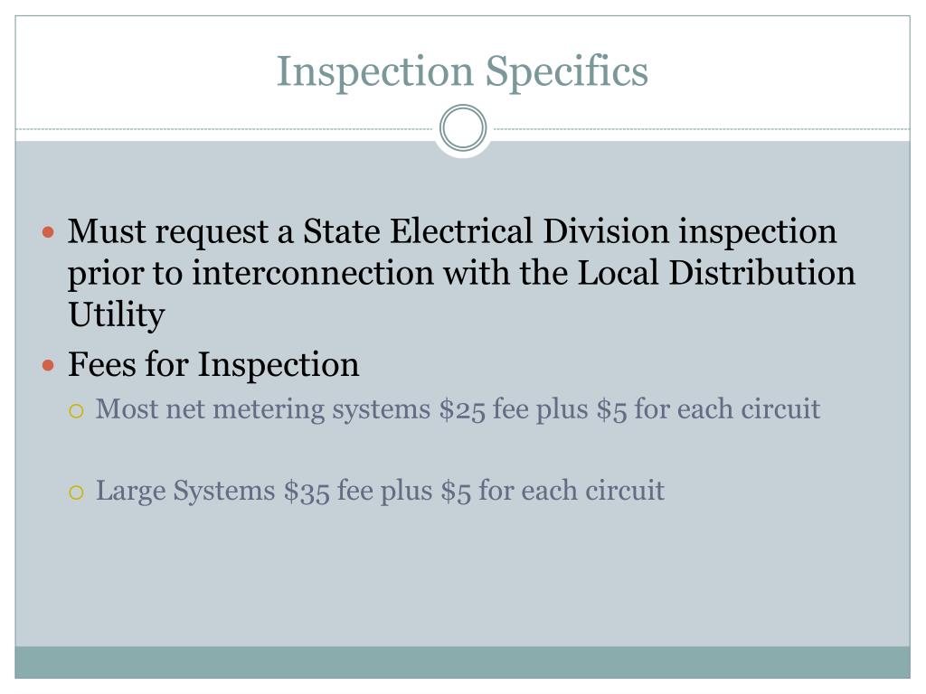
Task: Click empty gray body area below Large Systems
Action: [x=462, y=578]
